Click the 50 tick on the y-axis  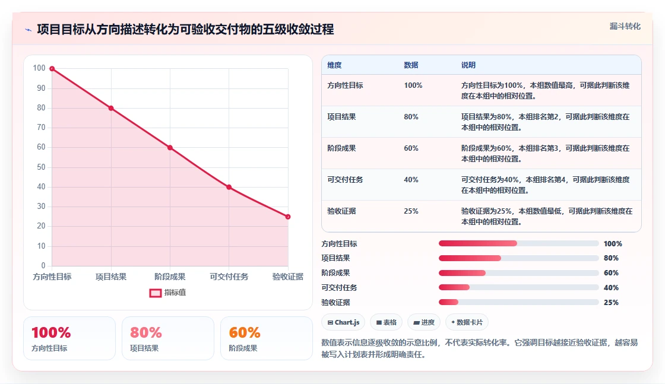coord(41,167)
